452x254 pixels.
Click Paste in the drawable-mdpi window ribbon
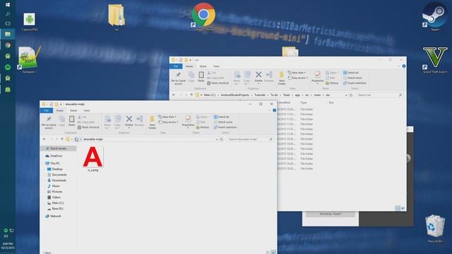(x=71, y=121)
